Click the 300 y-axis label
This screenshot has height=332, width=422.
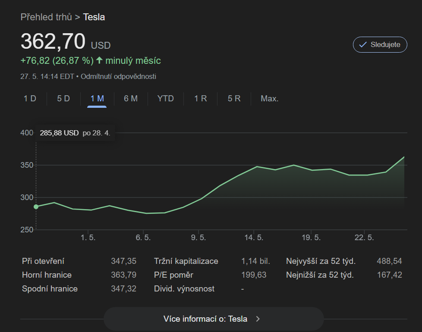[x=27, y=197]
